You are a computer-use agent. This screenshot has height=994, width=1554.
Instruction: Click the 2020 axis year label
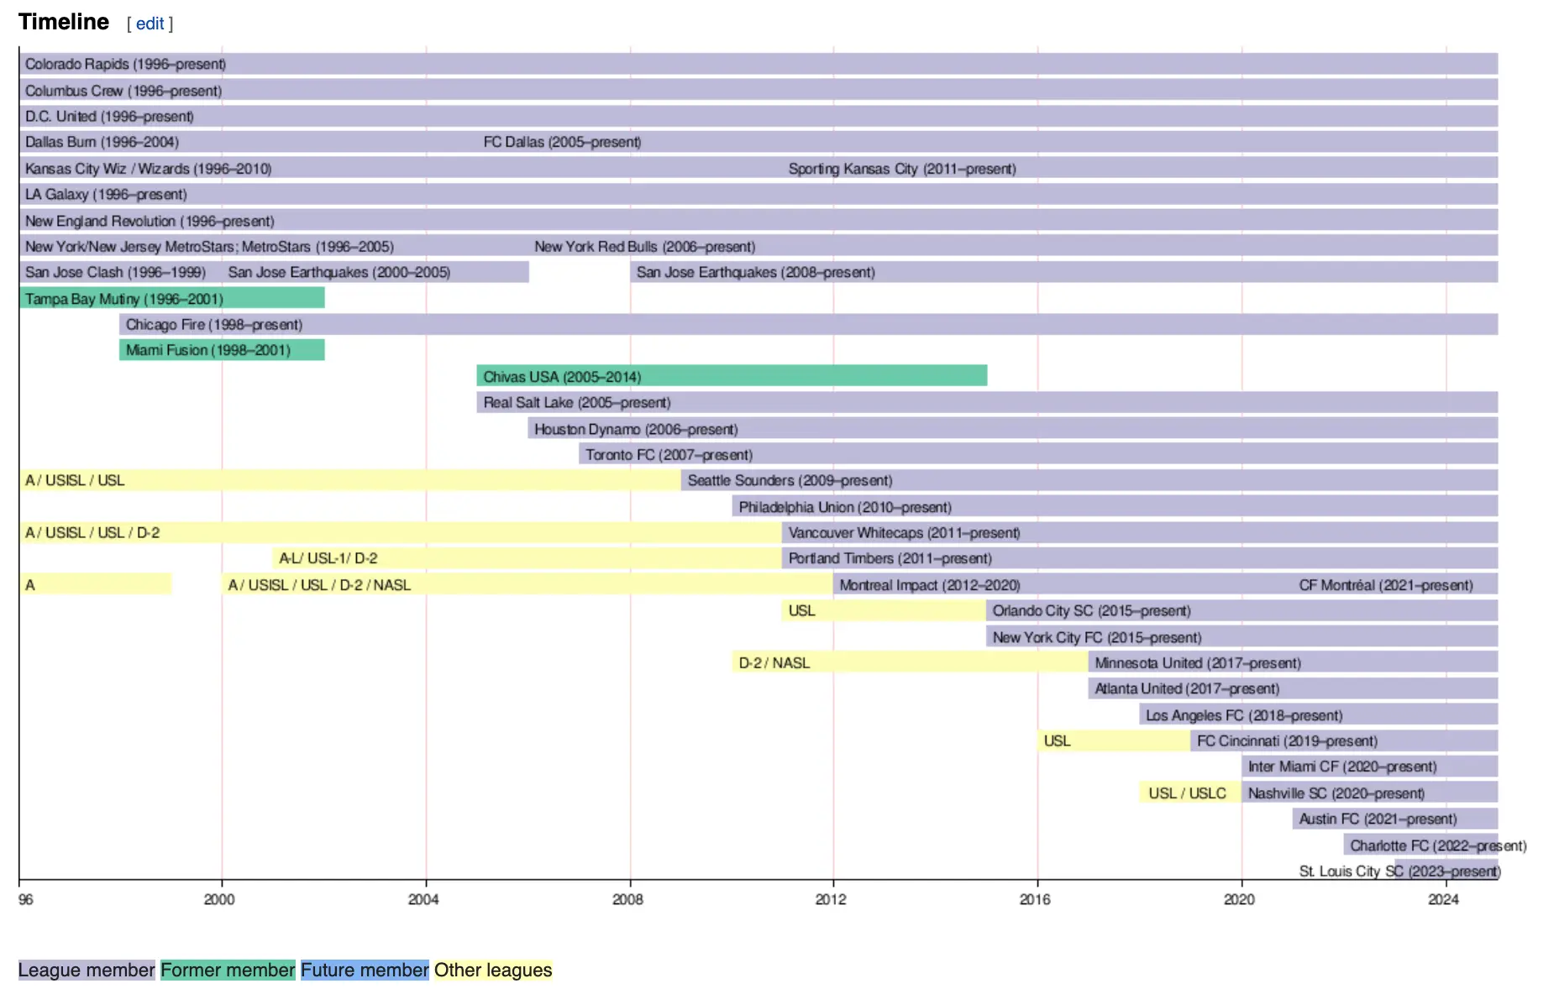tap(1239, 899)
